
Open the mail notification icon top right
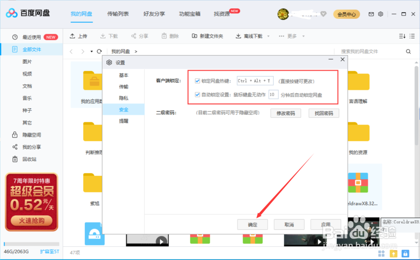[x=370, y=14]
